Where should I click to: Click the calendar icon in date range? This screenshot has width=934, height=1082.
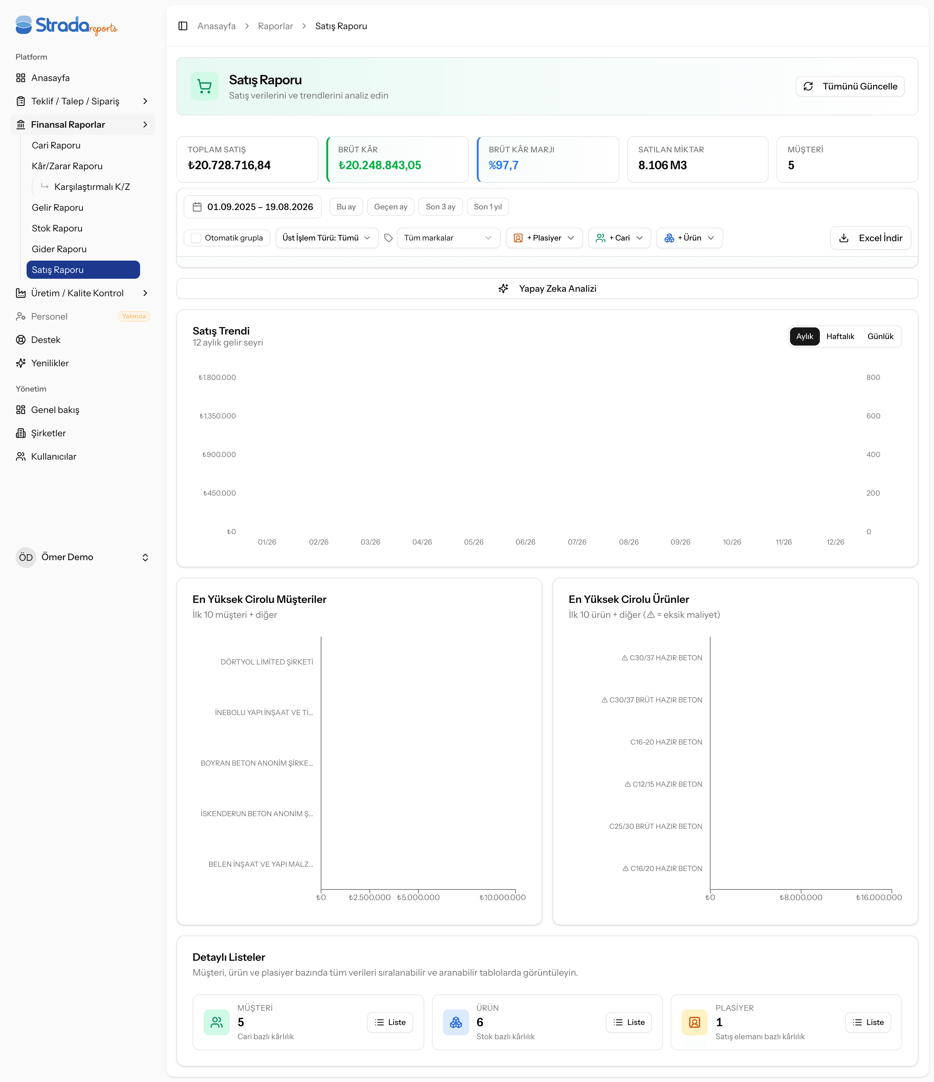197,207
